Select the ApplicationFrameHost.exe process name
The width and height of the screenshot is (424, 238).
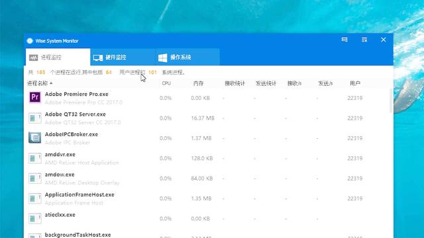click(79, 194)
